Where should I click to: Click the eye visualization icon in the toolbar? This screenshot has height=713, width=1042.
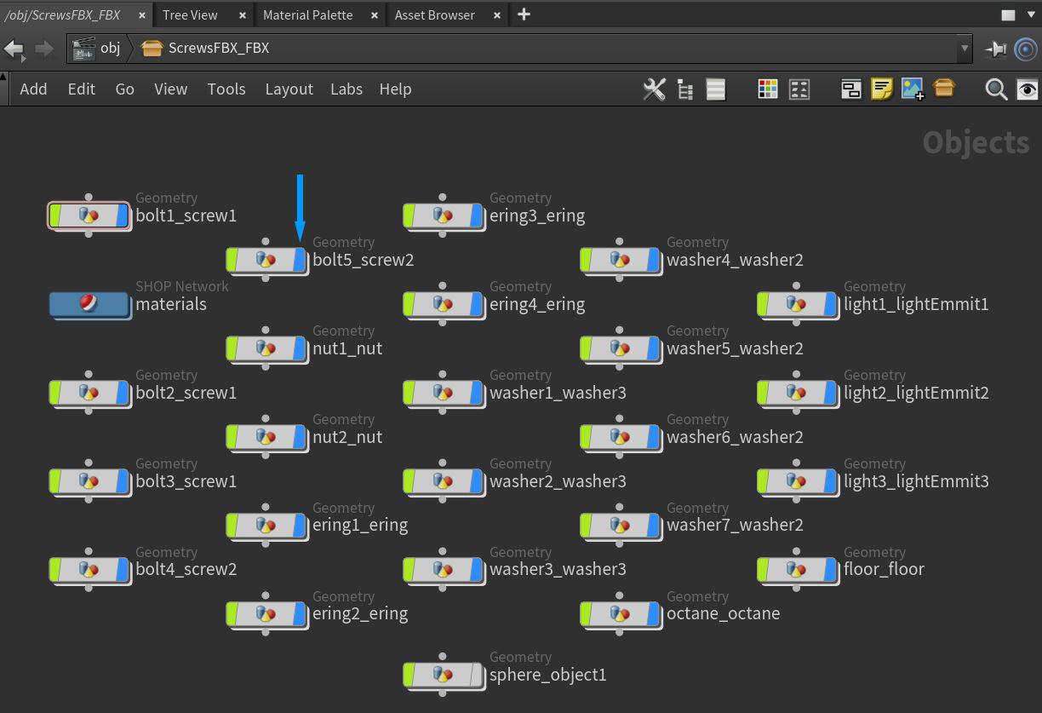1027,89
